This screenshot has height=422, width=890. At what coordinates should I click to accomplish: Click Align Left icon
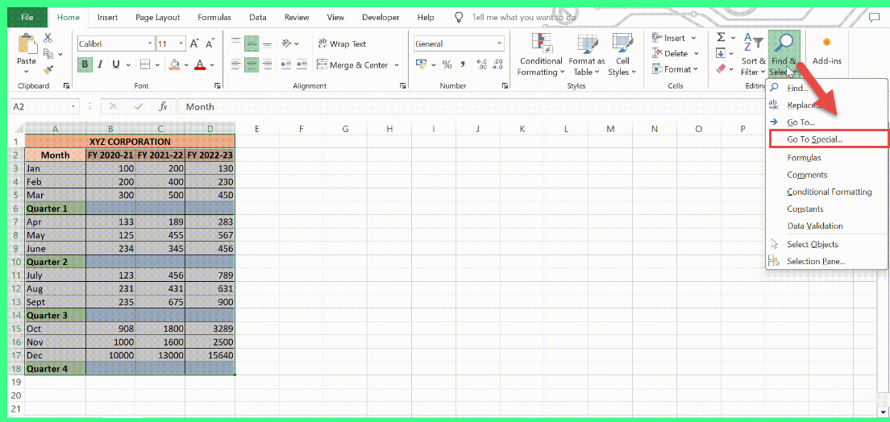[236, 64]
